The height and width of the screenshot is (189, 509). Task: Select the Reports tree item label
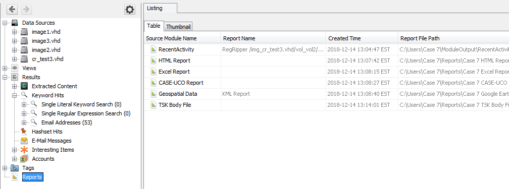pyautogui.click(x=32, y=177)
